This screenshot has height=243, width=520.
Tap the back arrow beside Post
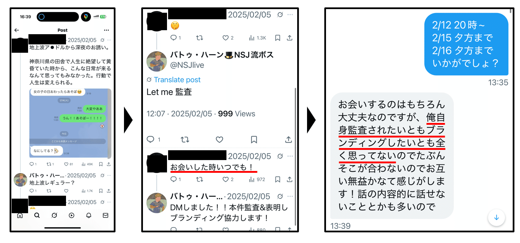17,30
